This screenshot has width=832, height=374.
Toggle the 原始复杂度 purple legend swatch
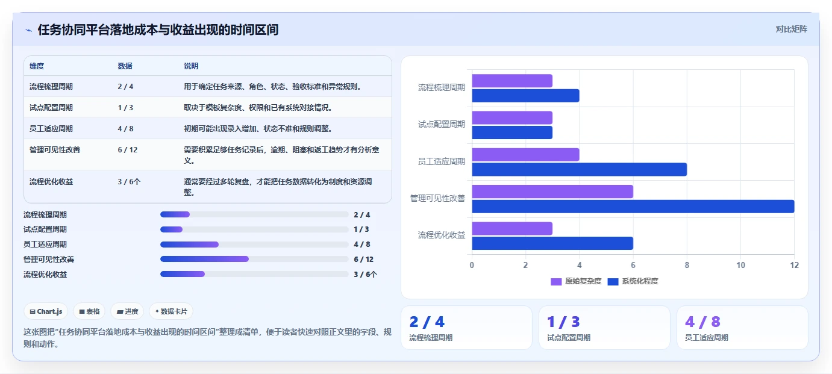click(x=556, y=281)
